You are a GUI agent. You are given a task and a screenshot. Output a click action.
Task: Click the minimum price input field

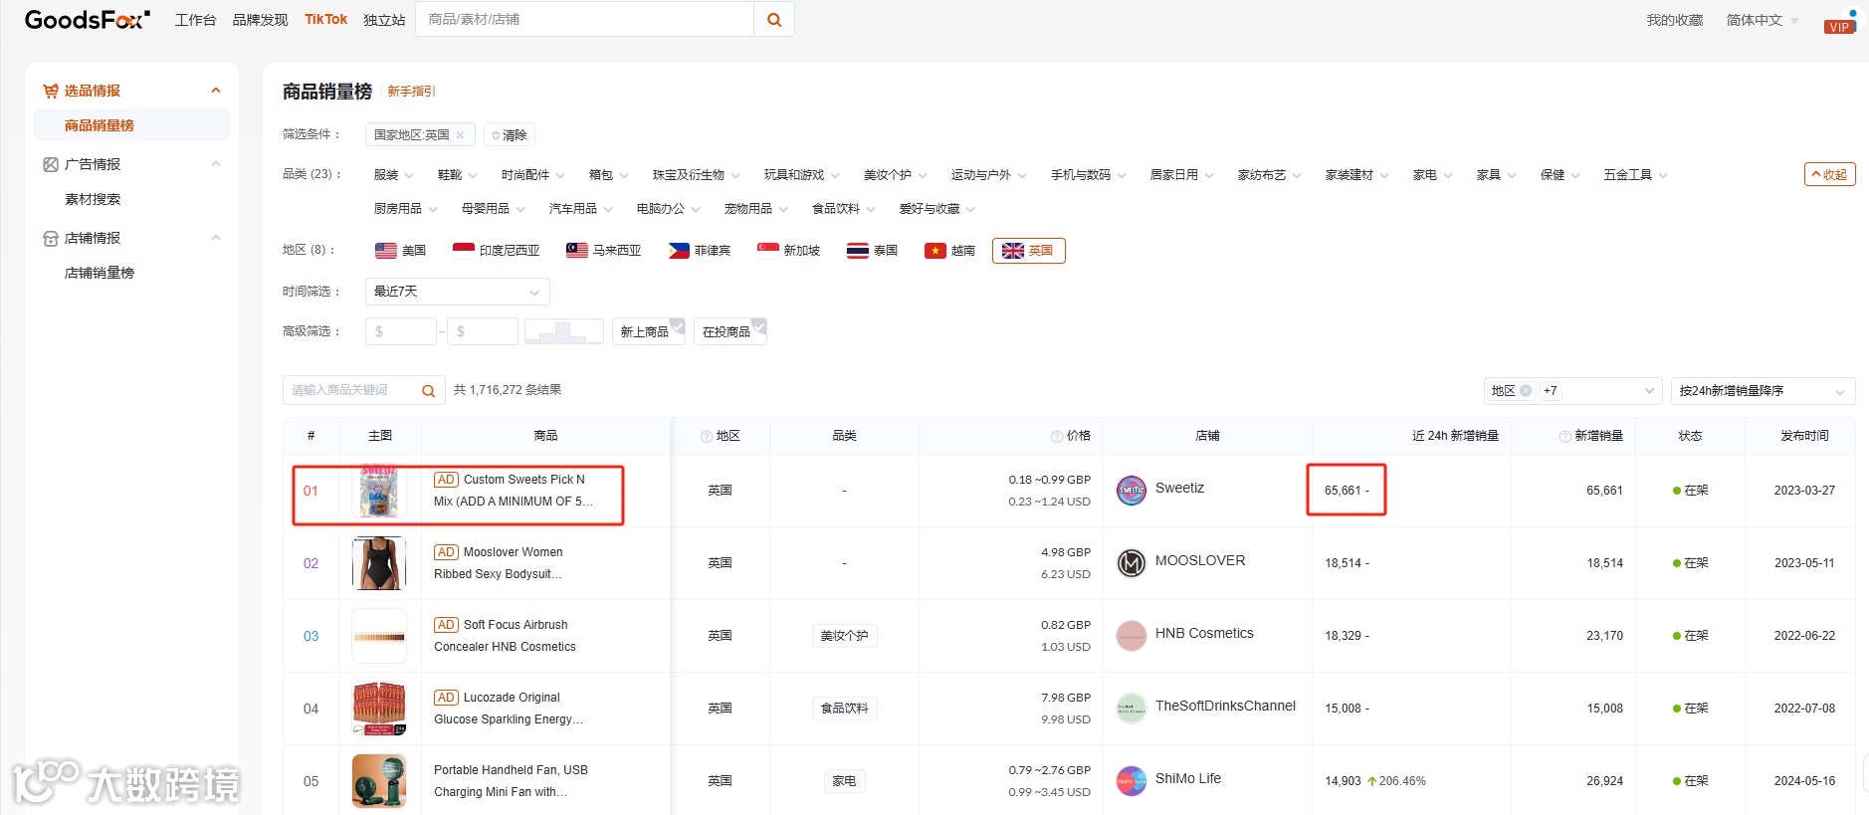pos(400,331)
